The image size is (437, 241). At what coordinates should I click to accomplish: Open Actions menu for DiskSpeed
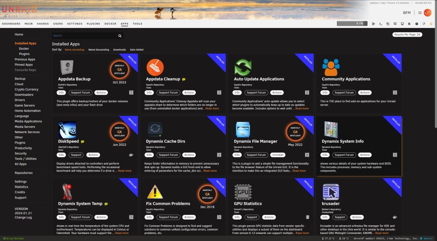click(93, 155)
